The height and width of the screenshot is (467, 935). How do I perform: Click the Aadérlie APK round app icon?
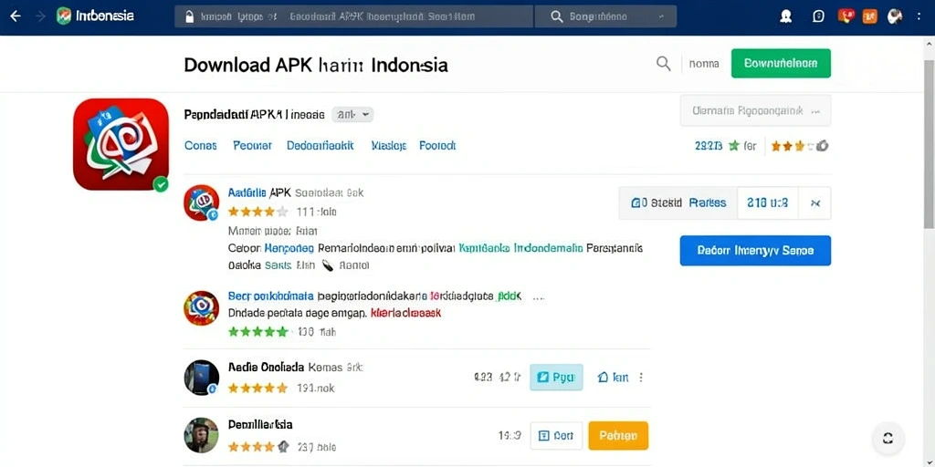pos(201,202)
